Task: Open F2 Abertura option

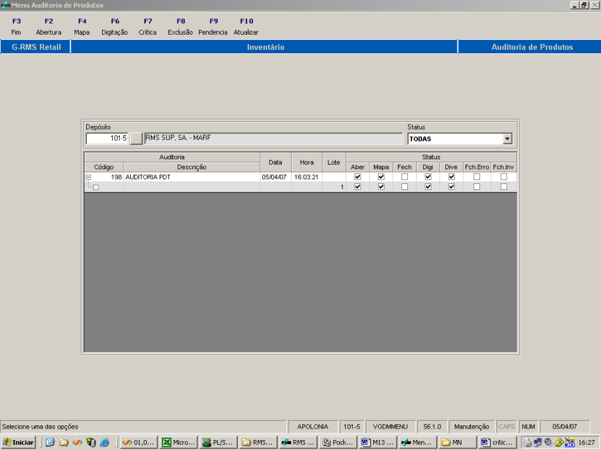Action: click(49, 27)
